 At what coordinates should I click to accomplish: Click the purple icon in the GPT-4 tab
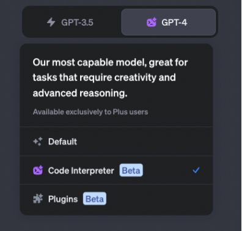coord(152,22)
